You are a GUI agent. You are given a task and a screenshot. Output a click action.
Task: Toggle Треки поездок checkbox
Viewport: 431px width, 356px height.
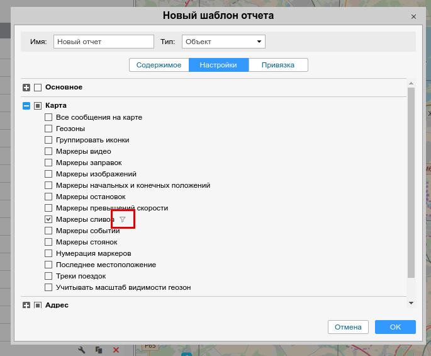[x=48, y=276]
